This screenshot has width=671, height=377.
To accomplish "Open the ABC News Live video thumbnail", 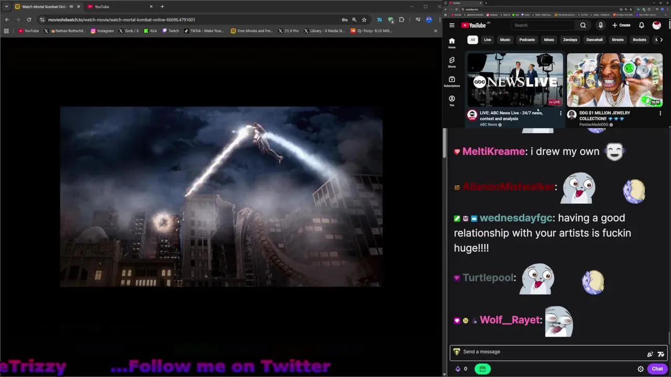I will click(x=515, y=80).
